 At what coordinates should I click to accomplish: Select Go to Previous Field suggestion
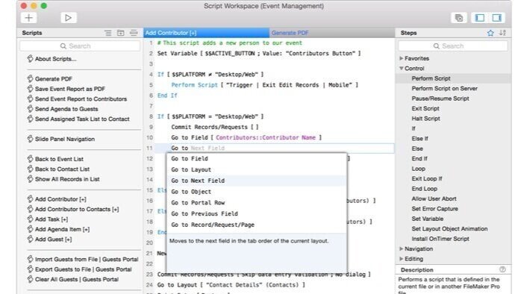pos(256,214)
